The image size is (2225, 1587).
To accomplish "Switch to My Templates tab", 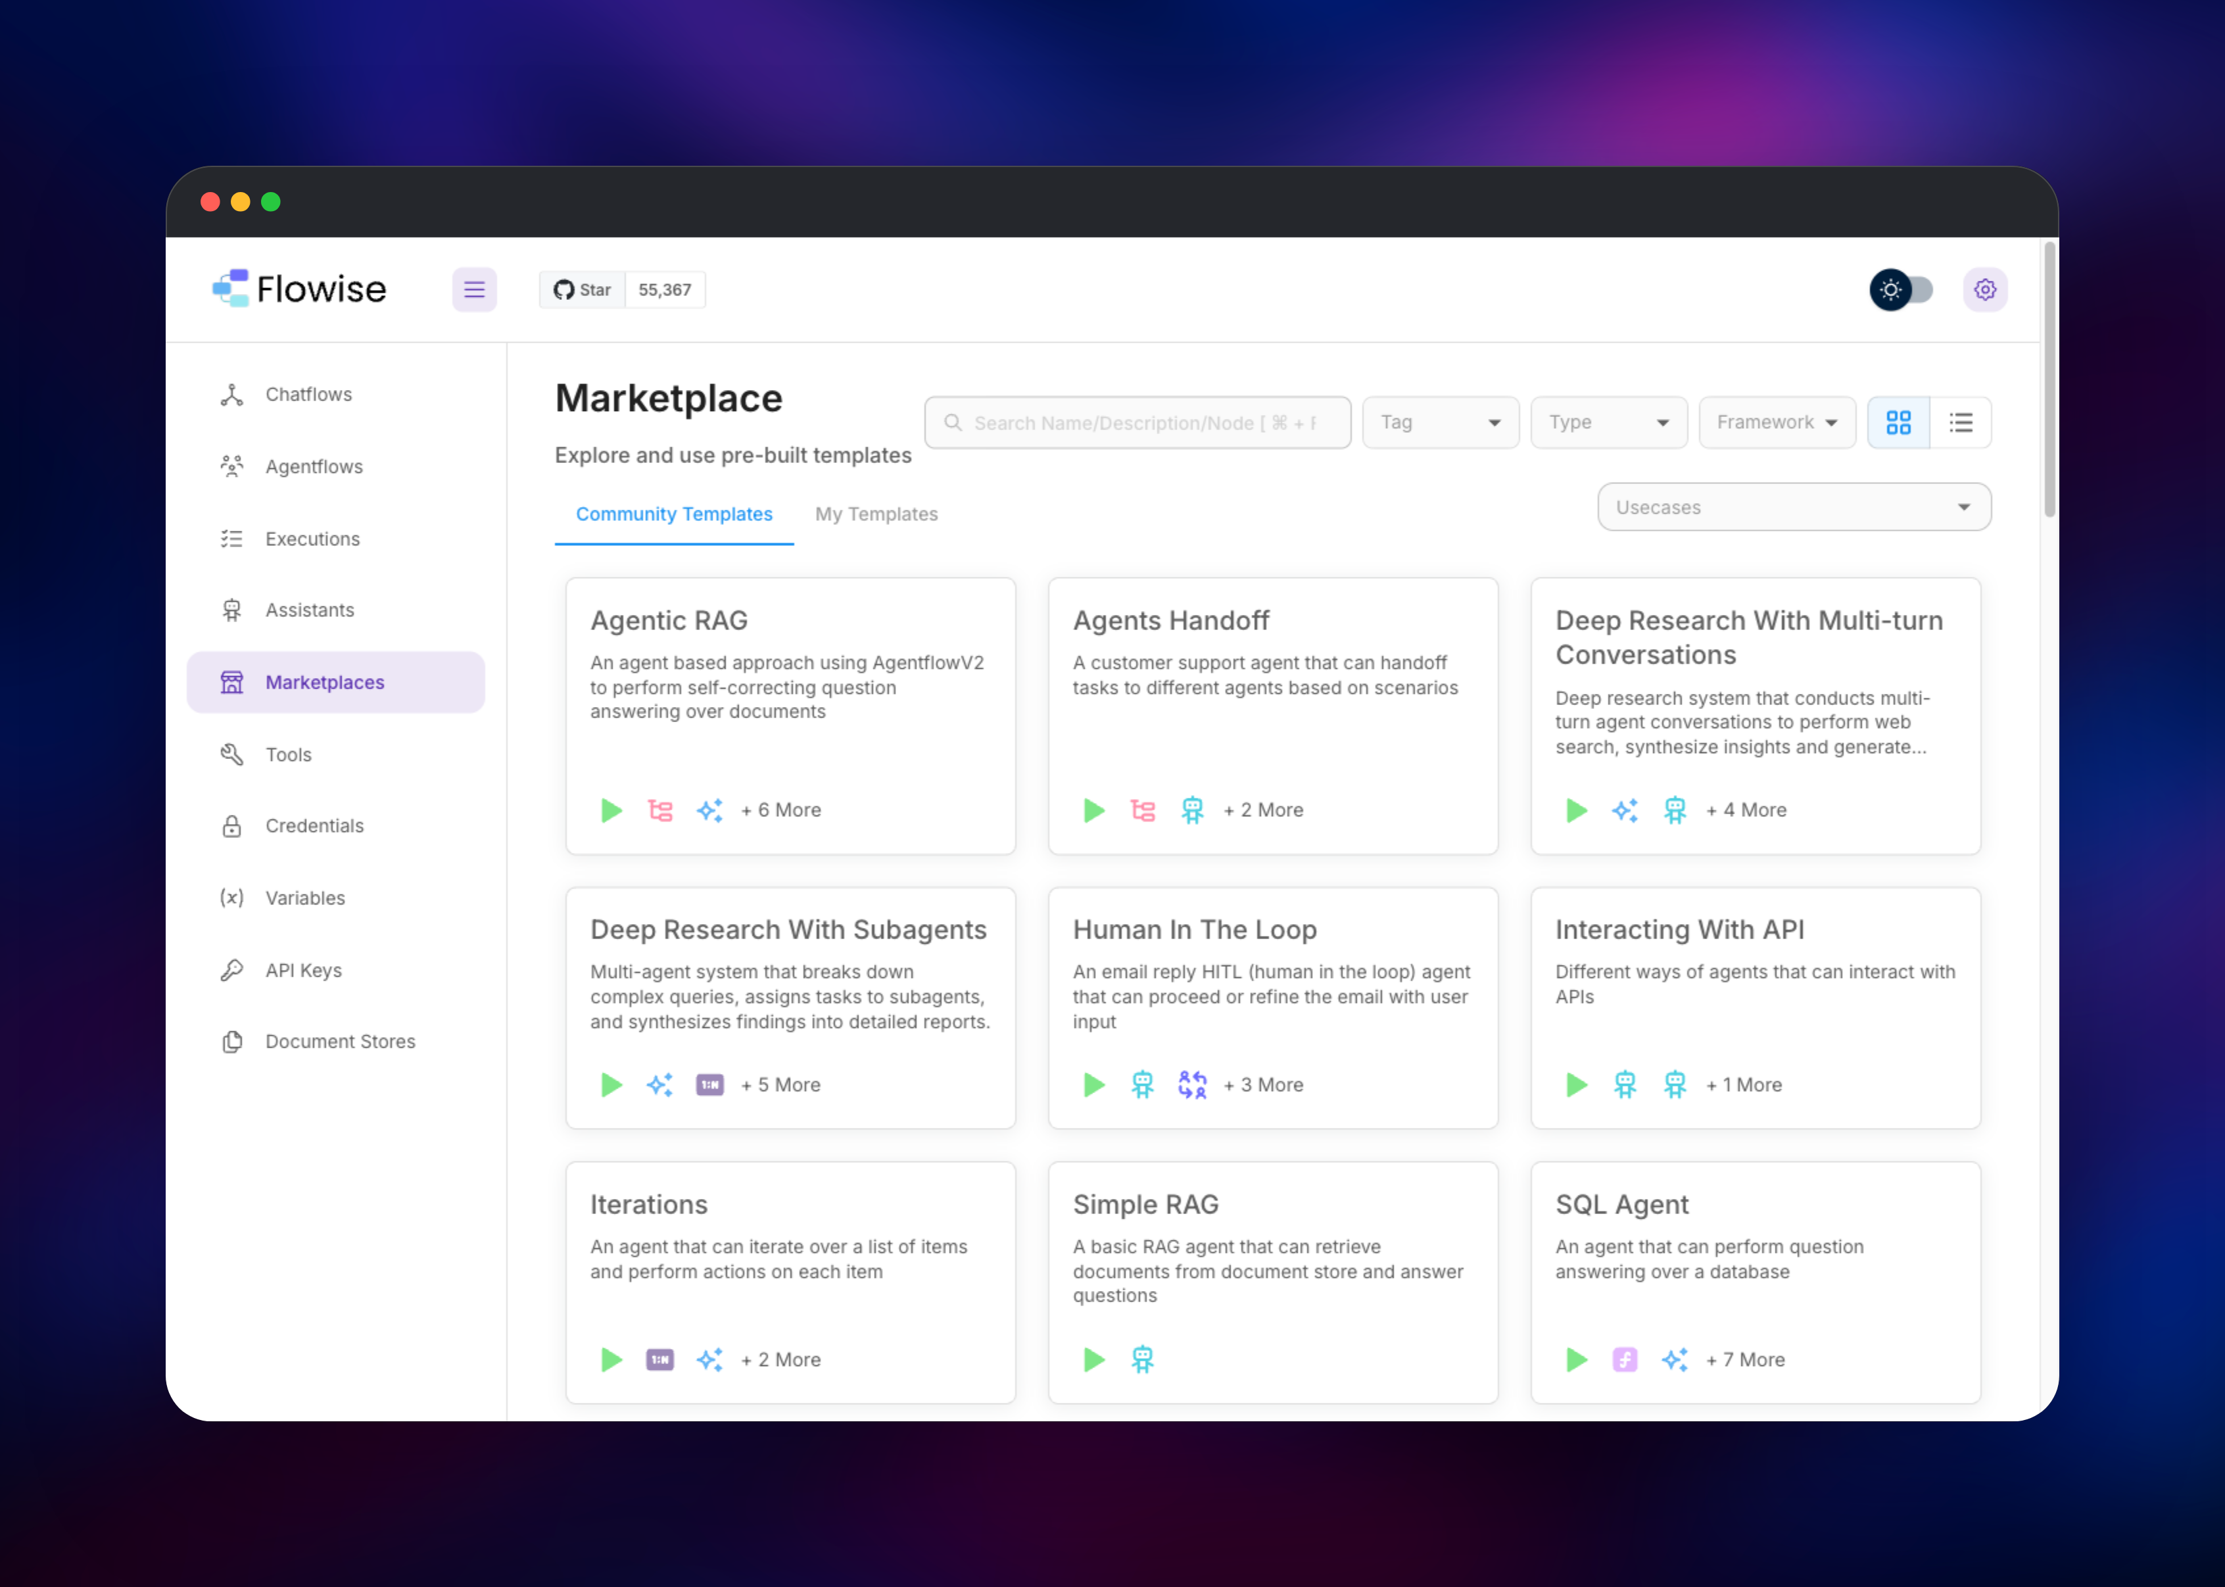I will [x=876, y=514].
